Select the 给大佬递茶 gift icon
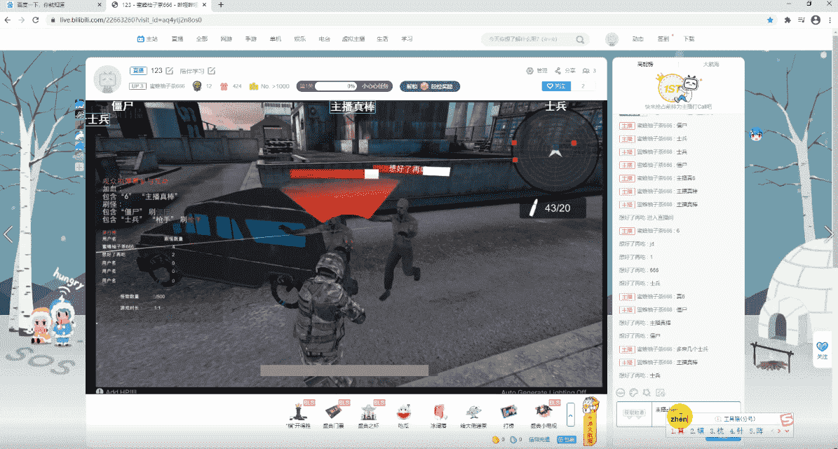Image resolution: width=838 pixels, height=449 pixels. pyautogui.click(x=473, y=412)
